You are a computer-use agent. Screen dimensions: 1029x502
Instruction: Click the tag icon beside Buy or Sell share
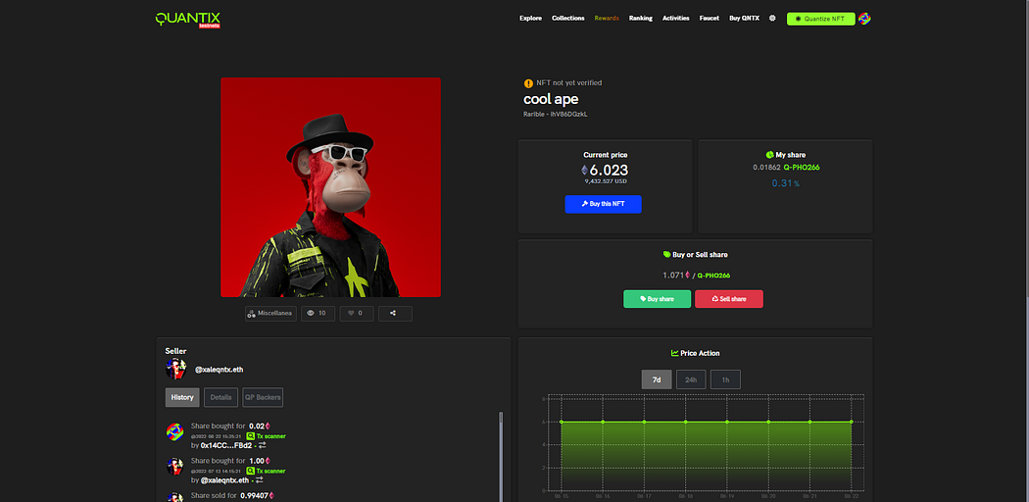[666, 255]
